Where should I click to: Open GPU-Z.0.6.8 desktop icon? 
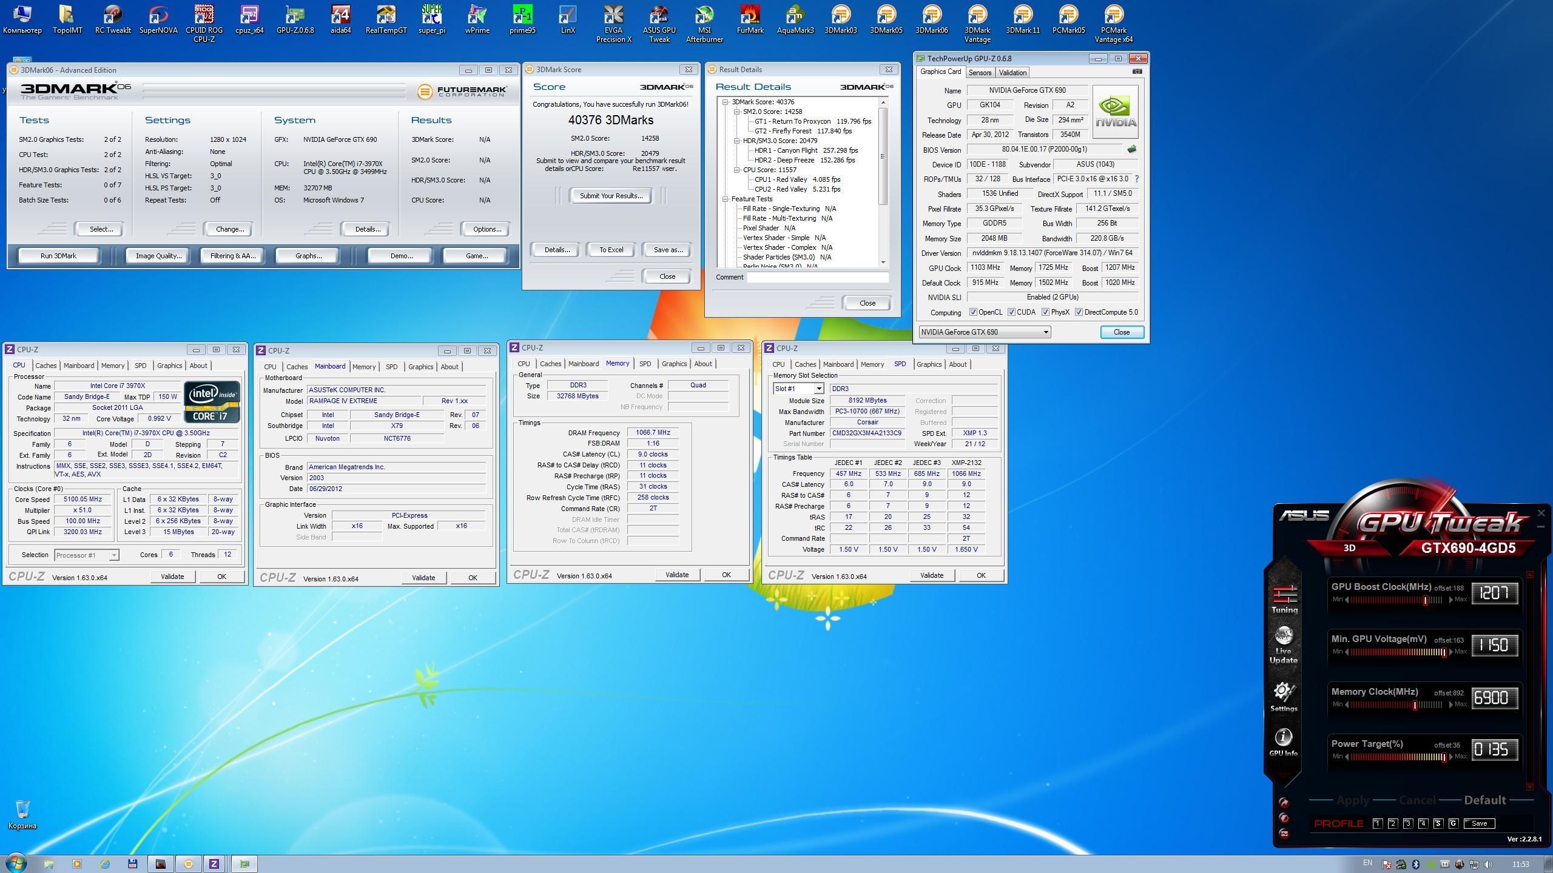(295, 19)
